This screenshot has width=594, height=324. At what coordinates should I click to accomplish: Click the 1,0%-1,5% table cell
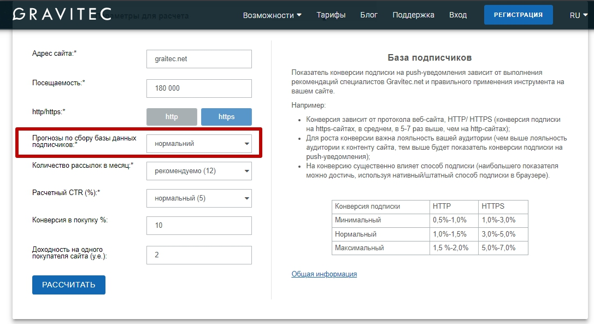pyautogui.click(x=454, y=234)
